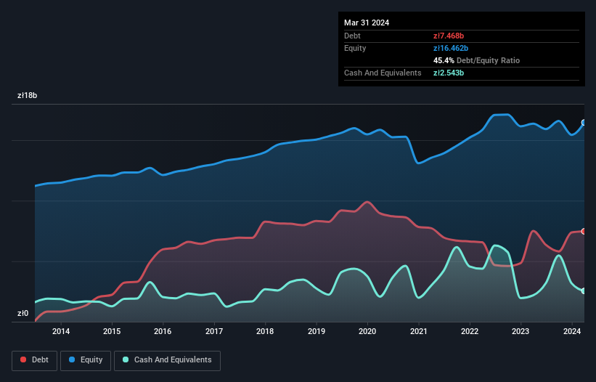Click the 2022 x-axis label
Viewport: 596px width, 382px height.
click(470, 331)
